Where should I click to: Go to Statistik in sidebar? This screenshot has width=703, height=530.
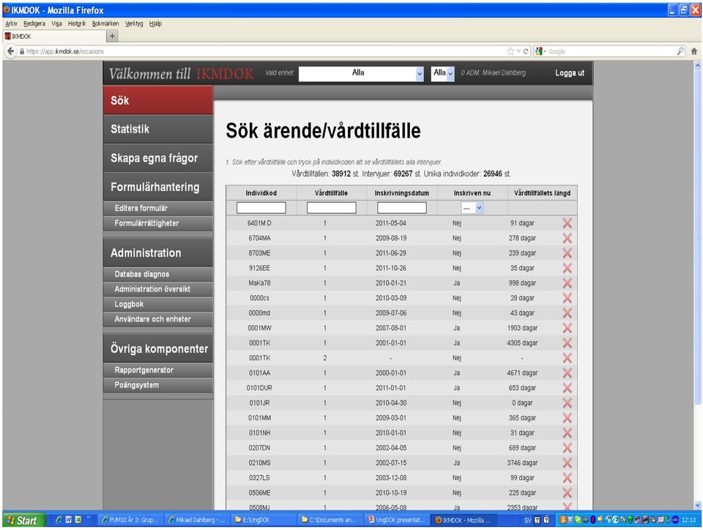pos(158,130)
